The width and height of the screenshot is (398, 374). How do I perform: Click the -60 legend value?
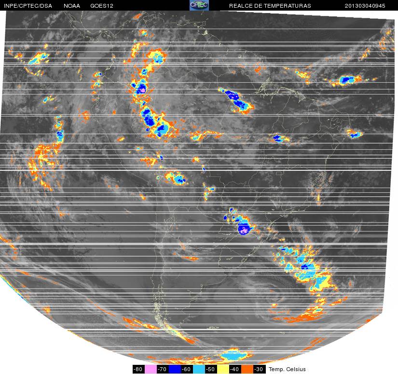(x=187, y=369)
